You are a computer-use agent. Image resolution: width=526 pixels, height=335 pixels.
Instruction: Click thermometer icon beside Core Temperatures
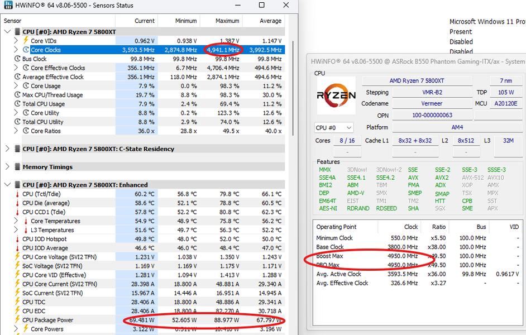pyautogui.click(x=26, y=221)
